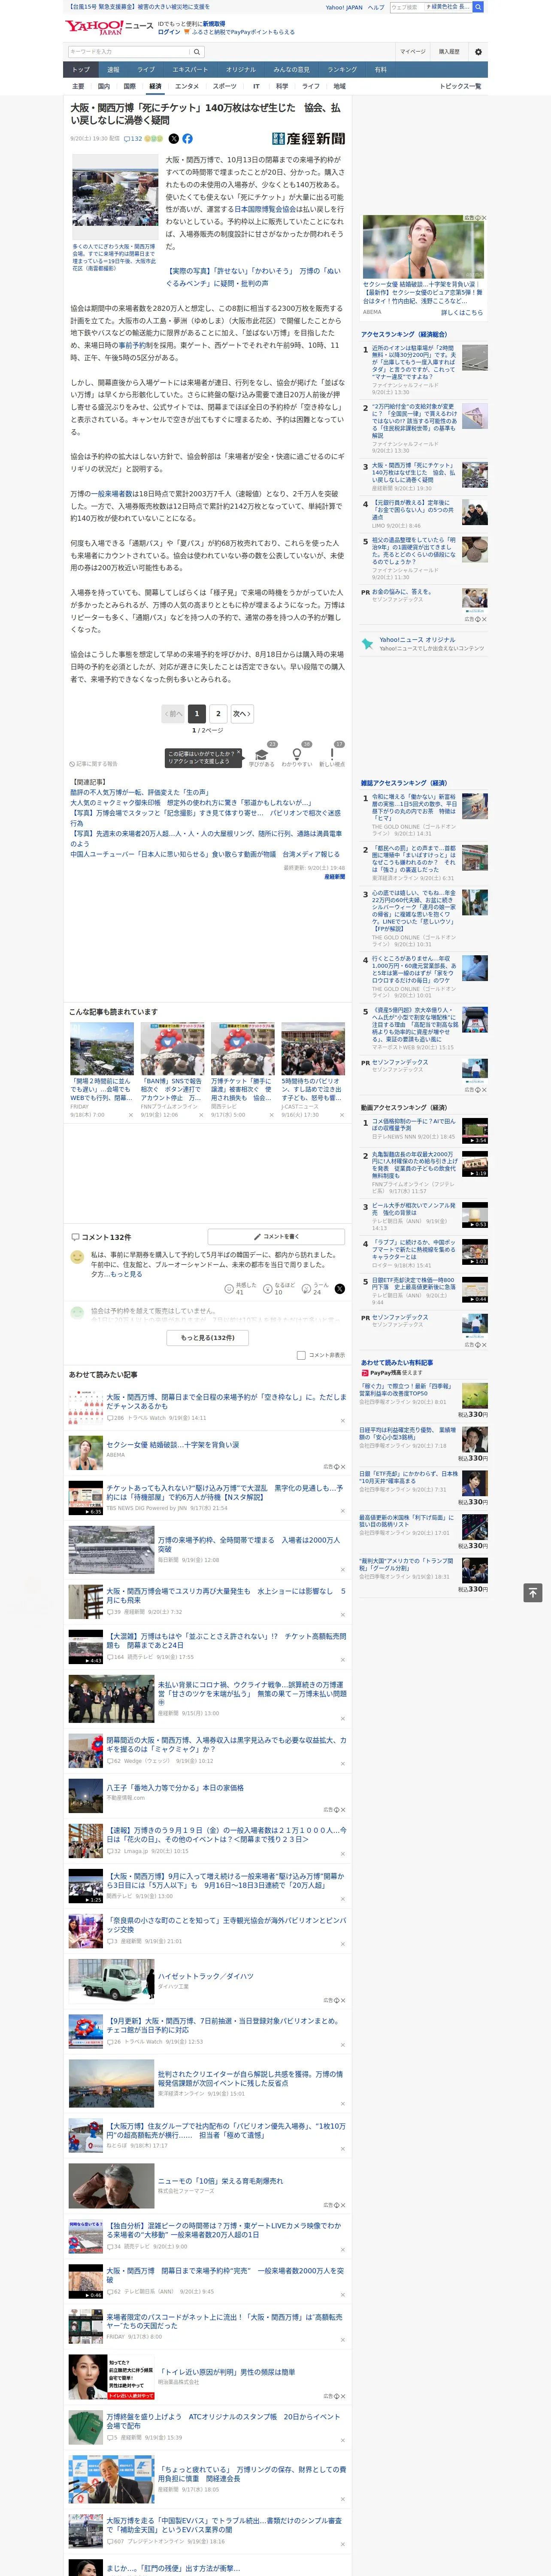Open the 台風15号 緊急支援募金 banner link
Image resolution: width=551 pixels, height=2576 pixels.
[x=139, y=7]
